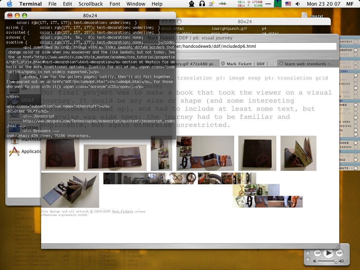Open the fanned-open standing book thumbnail
The height and width of the screenshot is (270, 360).
point(298,153)
